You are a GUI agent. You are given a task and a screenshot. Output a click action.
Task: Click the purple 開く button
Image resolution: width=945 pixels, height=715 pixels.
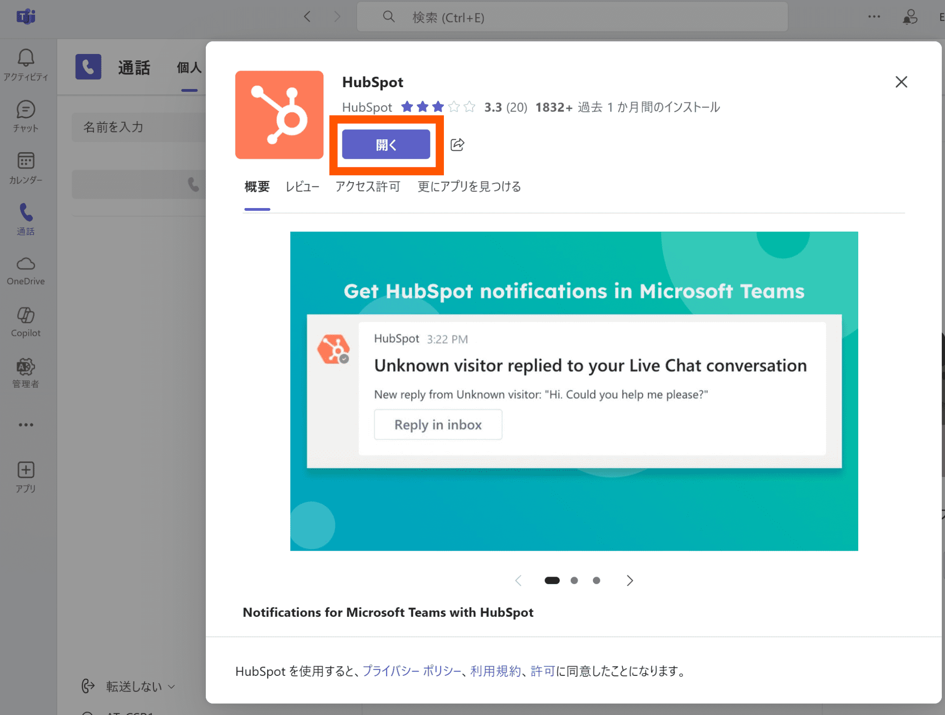[x=386, y=145]
